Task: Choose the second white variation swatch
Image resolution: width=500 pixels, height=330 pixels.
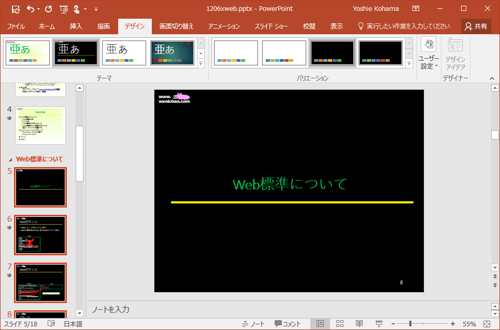Action: 284,53
